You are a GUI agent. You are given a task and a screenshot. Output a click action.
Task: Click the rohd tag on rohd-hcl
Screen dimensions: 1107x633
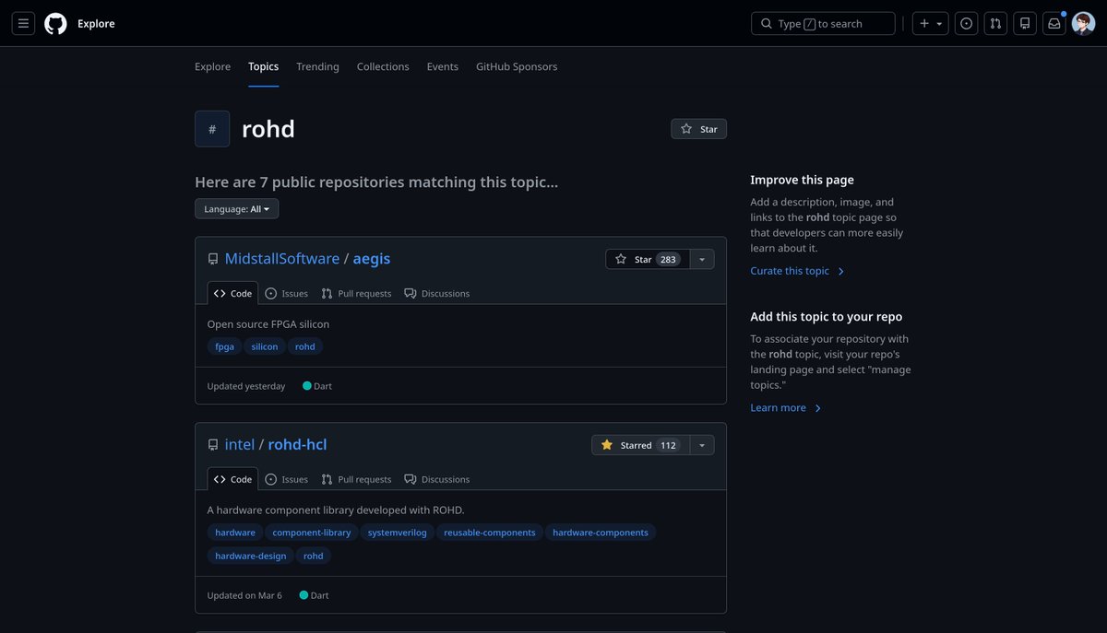(314, 556)
